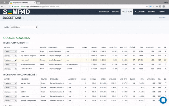Click the QS header in first table

(164, 47)
